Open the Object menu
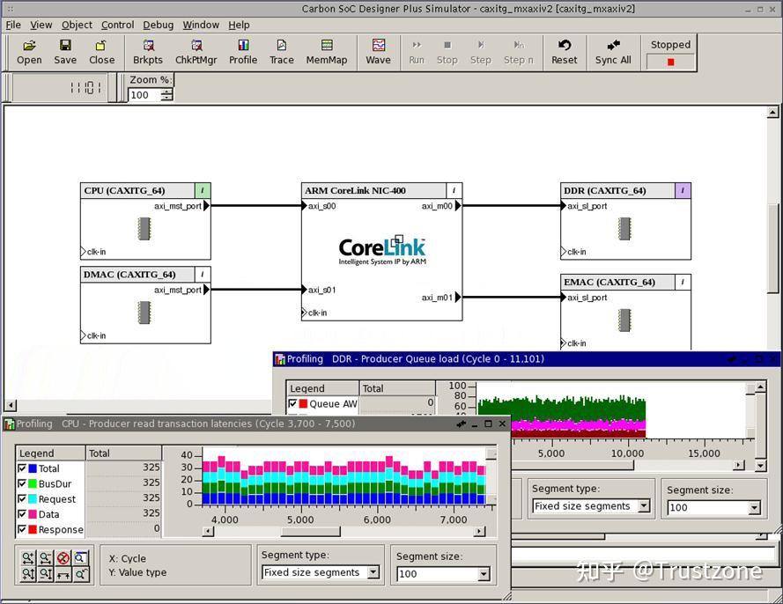The height and width of the screenshot is (604, 783). point(77,25)
